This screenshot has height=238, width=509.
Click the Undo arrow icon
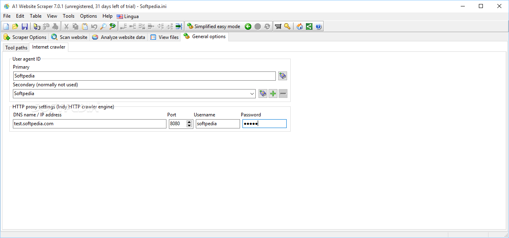tap(94, 26)
